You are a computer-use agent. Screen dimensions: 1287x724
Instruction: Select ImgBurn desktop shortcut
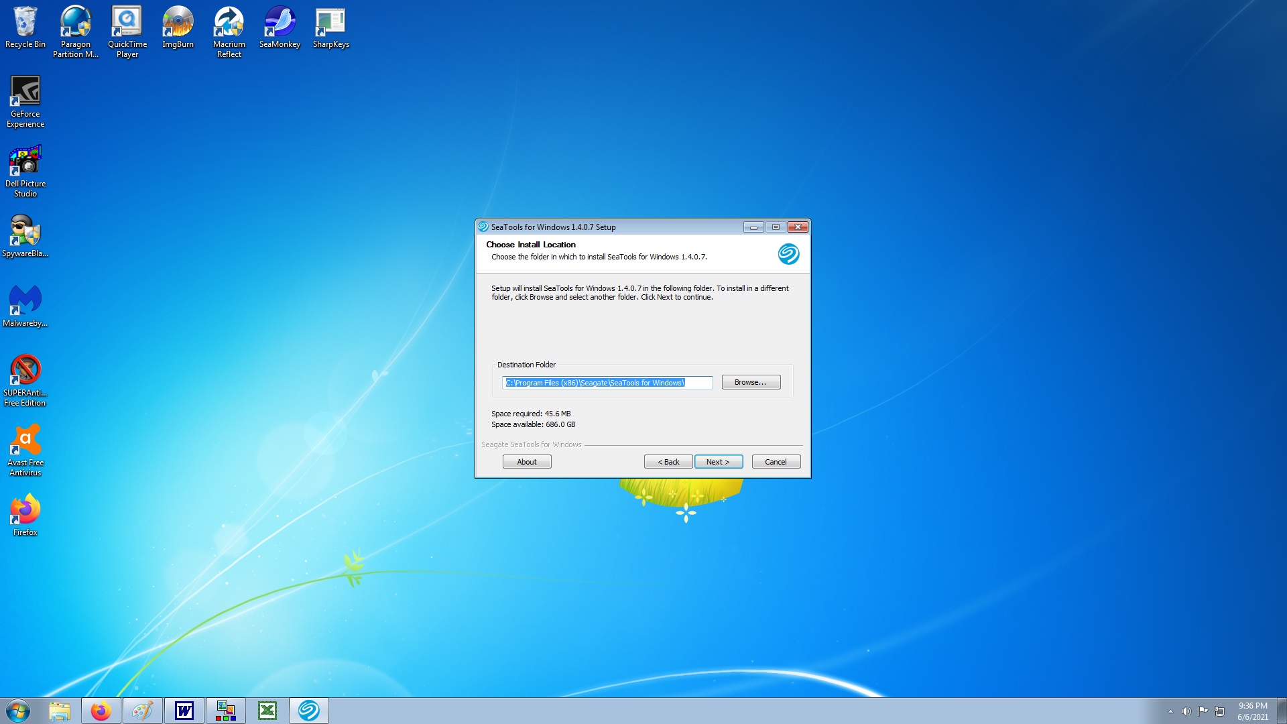[x=178, y=27]
